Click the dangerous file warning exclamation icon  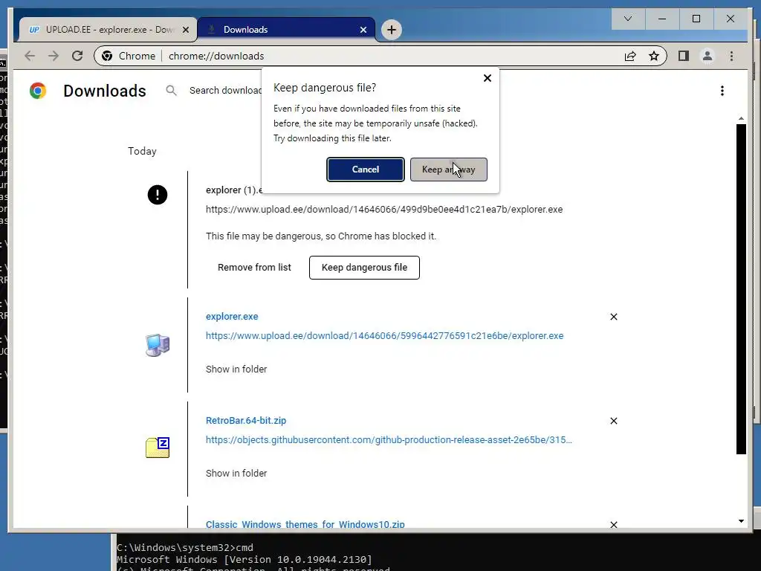coord(158,196)
